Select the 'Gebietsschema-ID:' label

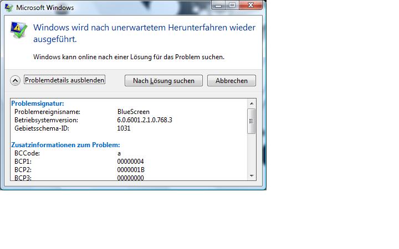[42, 128]
